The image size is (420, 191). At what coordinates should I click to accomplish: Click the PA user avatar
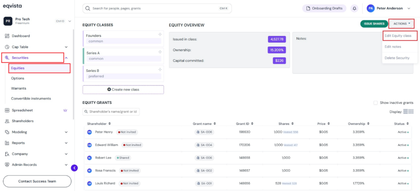click(x=370, y=8)
